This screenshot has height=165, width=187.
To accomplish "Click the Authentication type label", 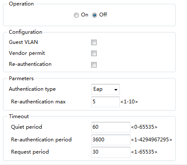I will [x=32, y=89].
